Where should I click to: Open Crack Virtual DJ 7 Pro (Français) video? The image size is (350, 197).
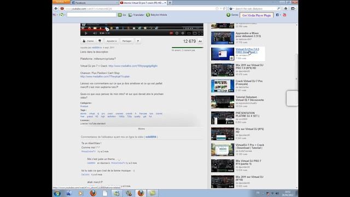pyautogui.click(x=249, y=83)
